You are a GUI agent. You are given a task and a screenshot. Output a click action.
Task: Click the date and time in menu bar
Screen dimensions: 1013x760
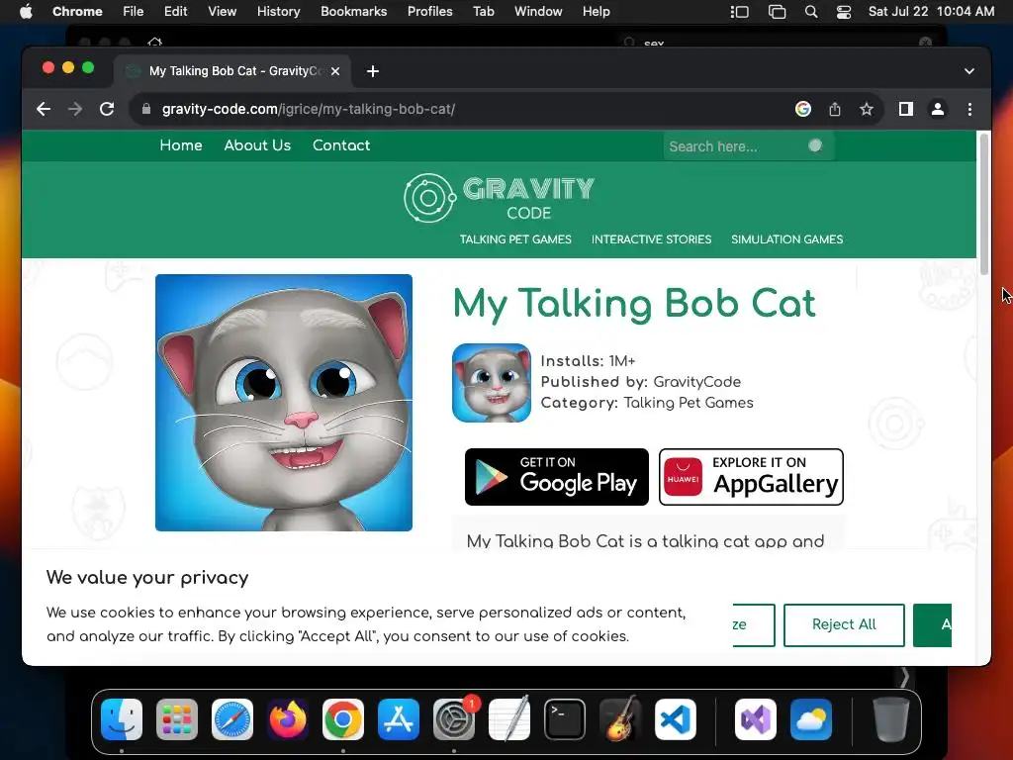tap(931, 12)
